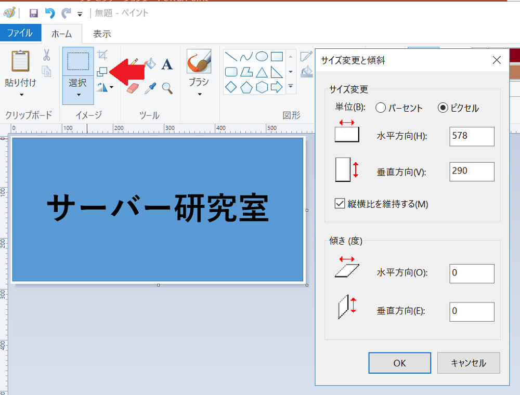Select the Crop tool icon
The image size is (520, 395).
(x=102, y=55)
